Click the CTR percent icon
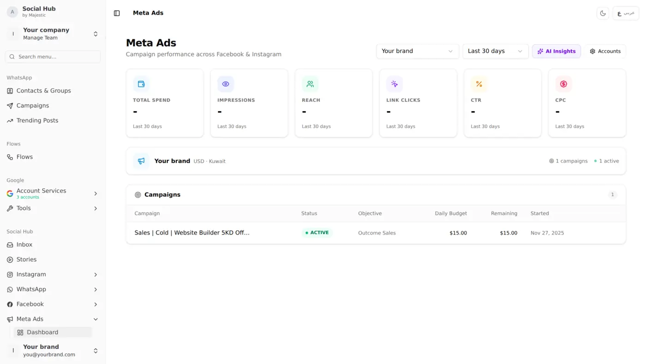The height and width of the screenshot is (364, 646). pyautogui.click(x=479, y=84)
